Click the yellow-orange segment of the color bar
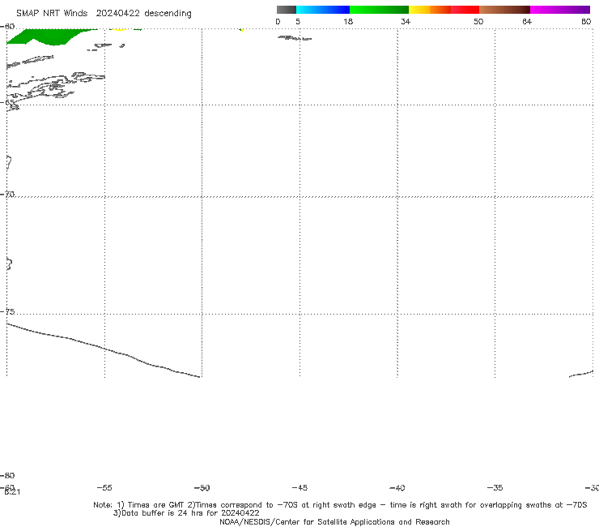Viewport: 599px width, 527px height. point(429,10)
